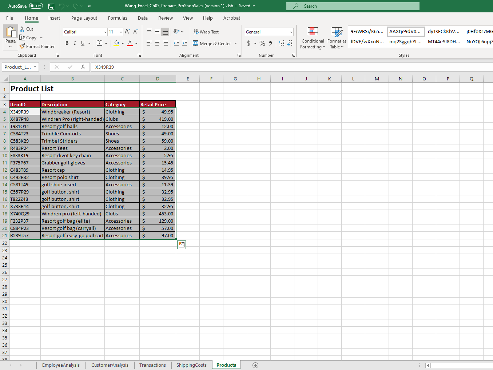The image size is (493, 370).
Task: Choose the cell style starting with 9FiWRSi
Action: (x=367, y=32)
